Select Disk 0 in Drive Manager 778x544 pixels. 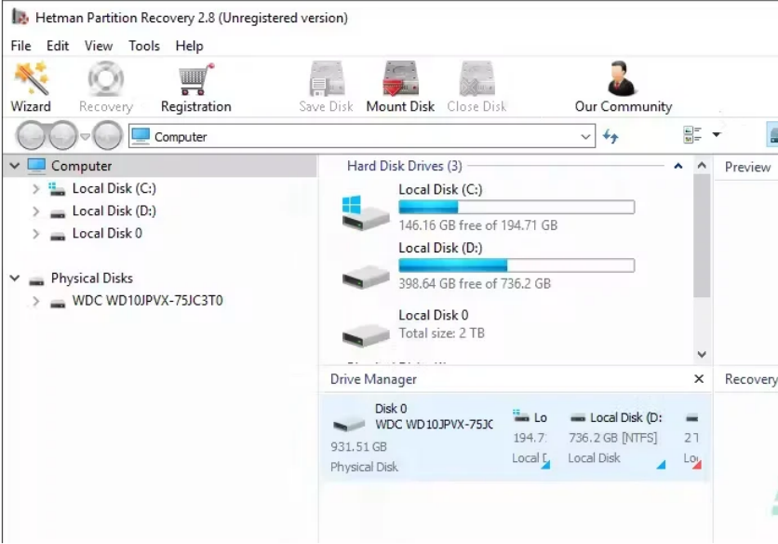[412, 437]
